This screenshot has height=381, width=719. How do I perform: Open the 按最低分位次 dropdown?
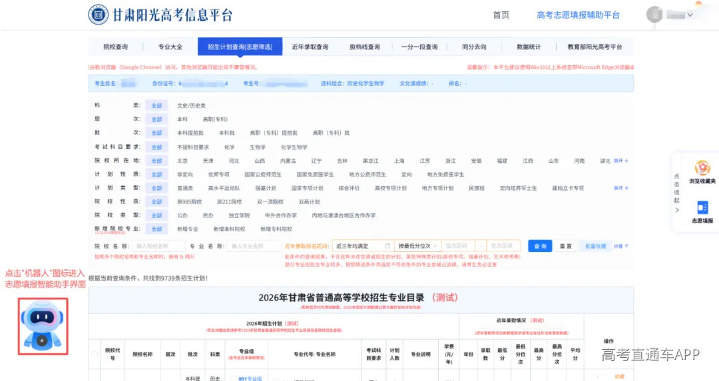417,246
